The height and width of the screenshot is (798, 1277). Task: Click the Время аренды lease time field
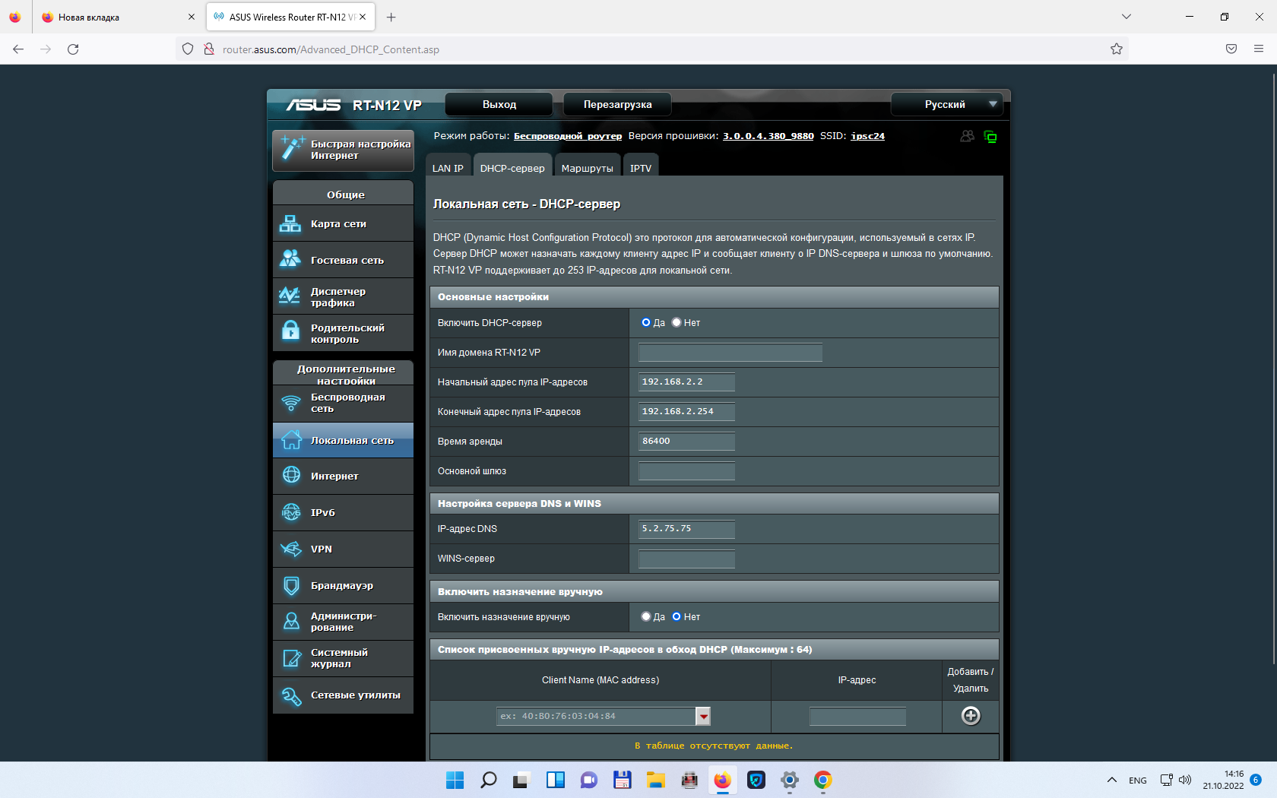point(686,441)
